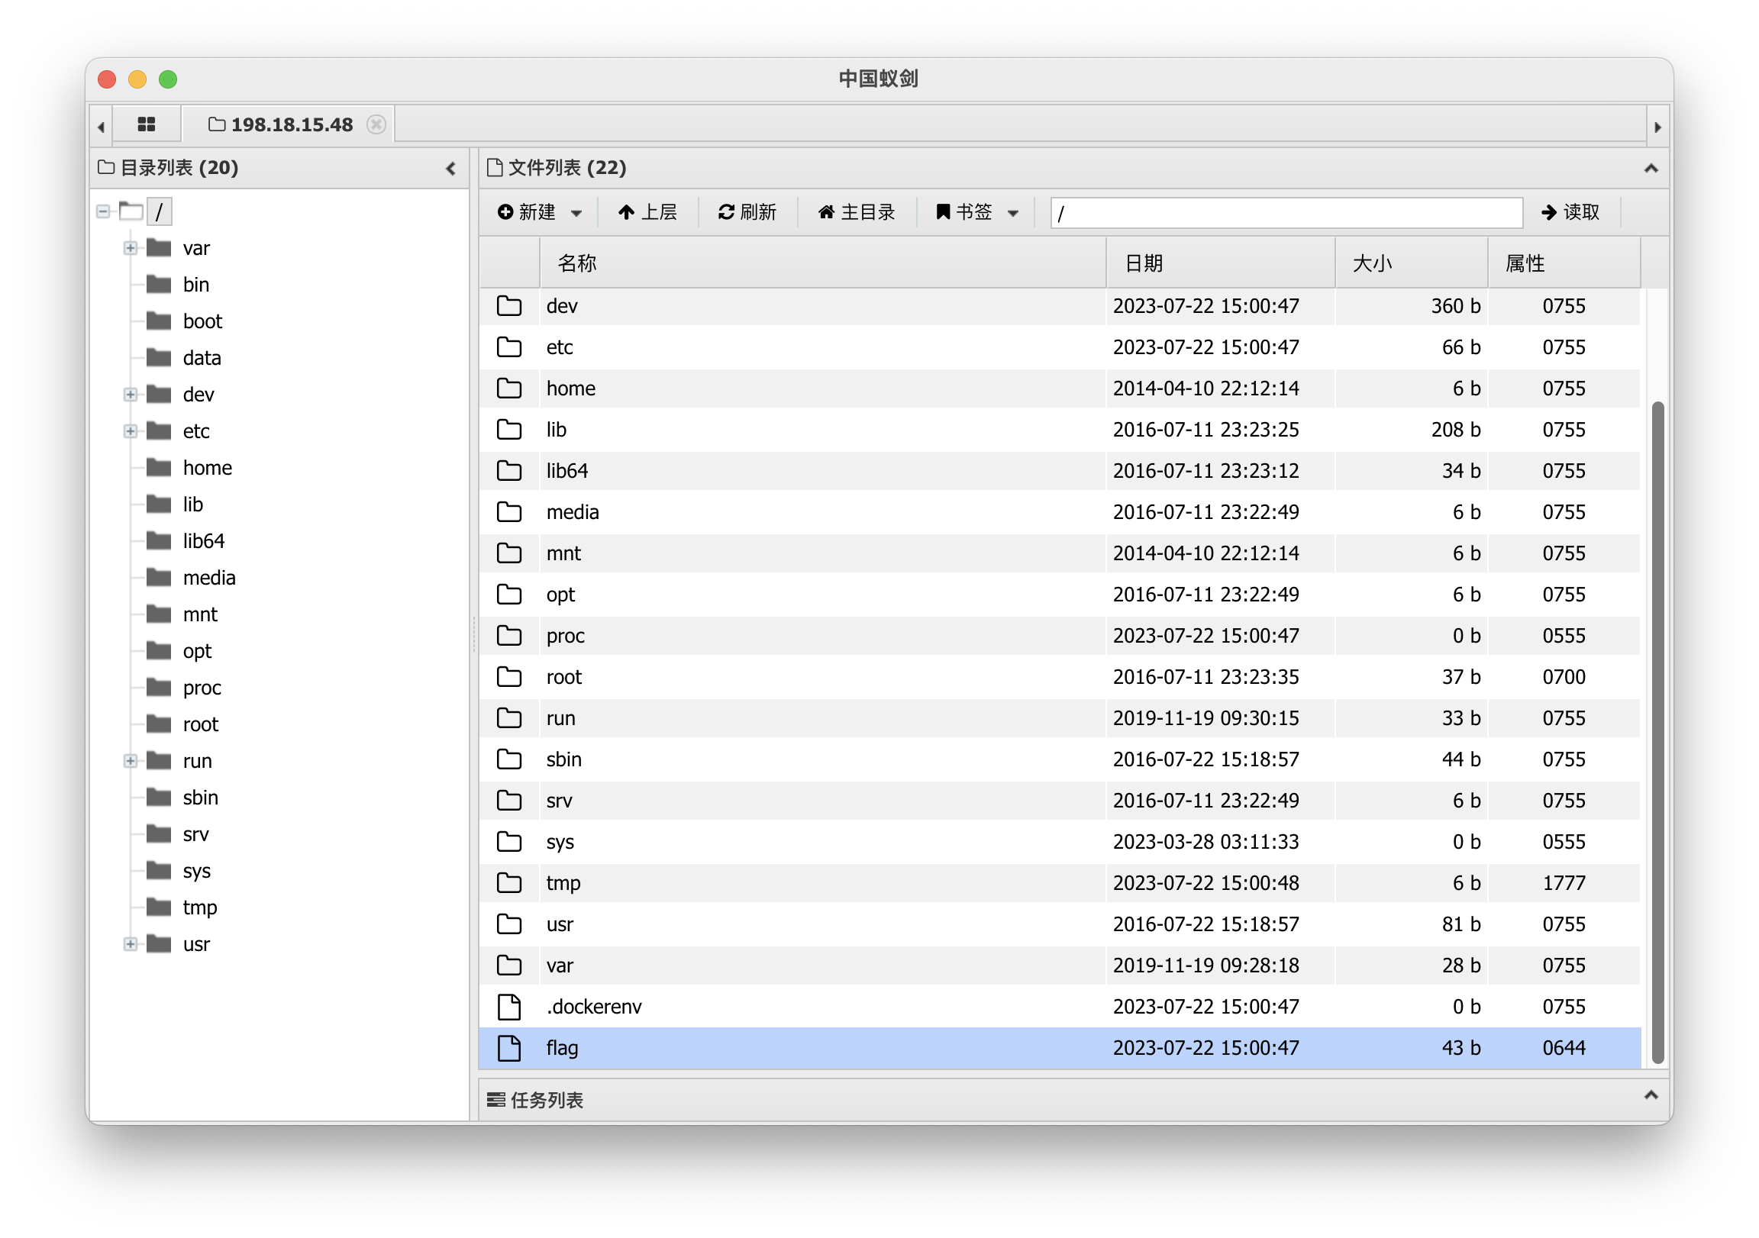
Task: Click the refresh 刷新 toolbar button
Action: coord(747,212)
